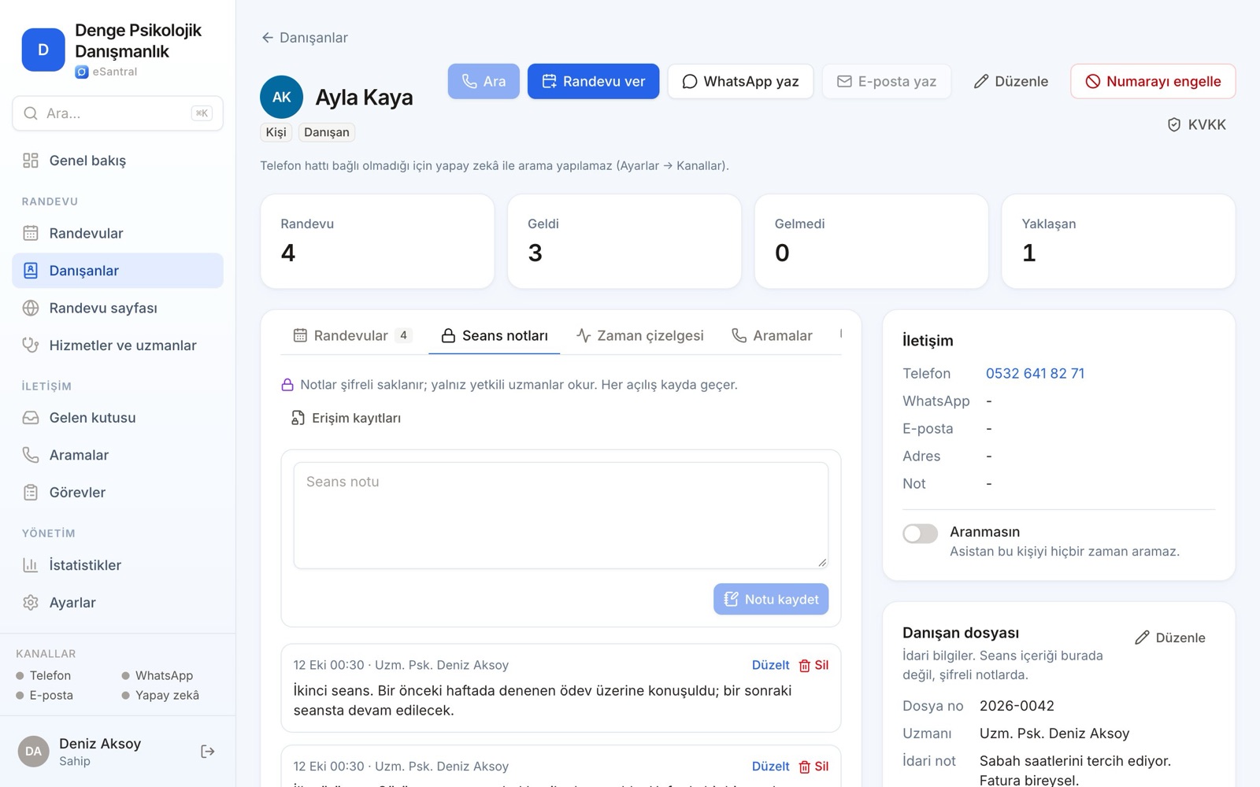Viewport: 1260px width, 787px height.
Task: Open İstatistikler chart icon
Action: pyautogui.click(x=31, y=565)
